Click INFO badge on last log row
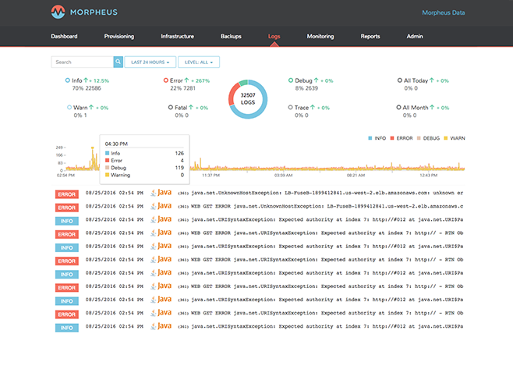 (x=67, y=328)
